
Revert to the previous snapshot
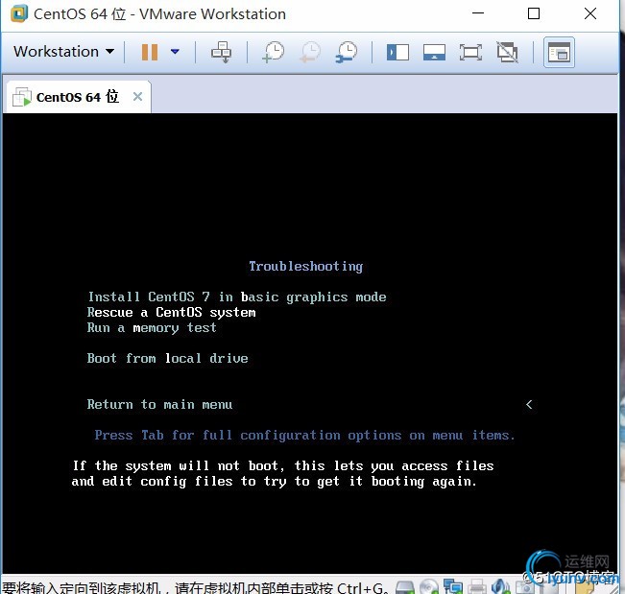[x=310, y=52]
